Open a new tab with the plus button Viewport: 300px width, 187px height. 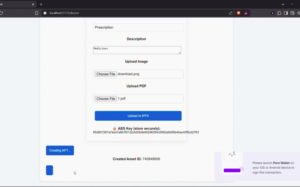[41, 4]
